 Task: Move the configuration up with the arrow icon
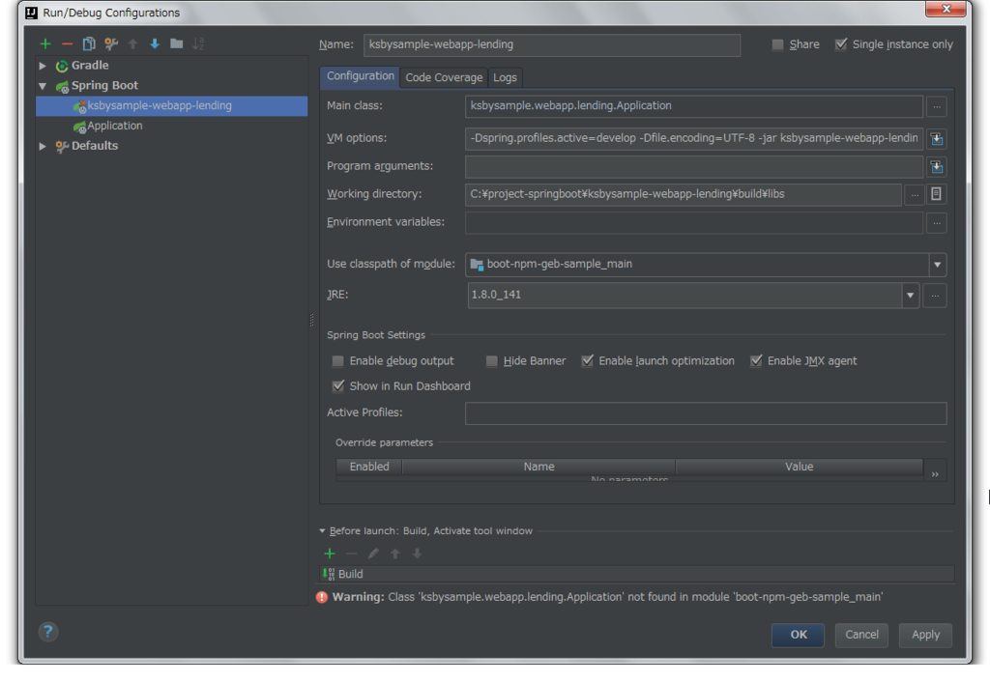(133, 43)
